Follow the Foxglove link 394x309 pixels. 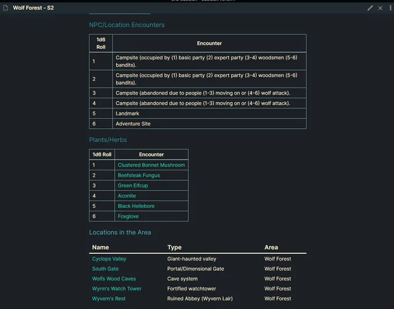128,216
